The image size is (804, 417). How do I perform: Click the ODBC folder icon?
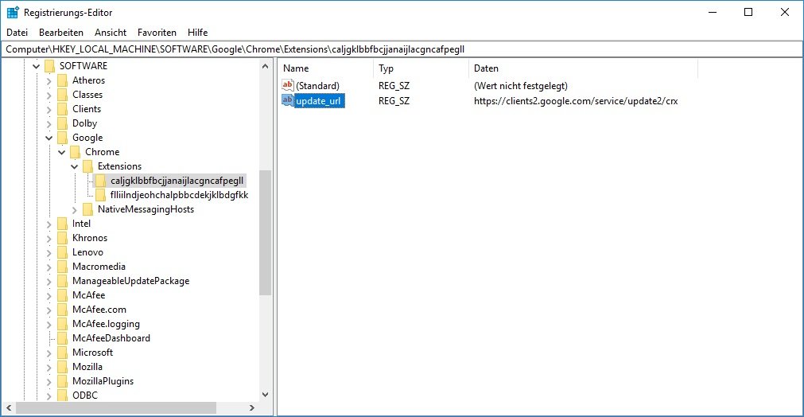[x=63, y=396]
